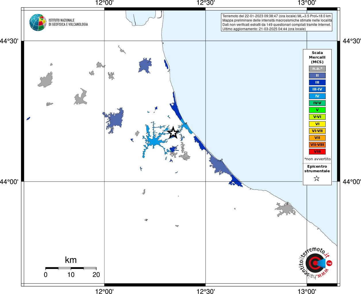The width and height of the screenshot is (361, 294).
Task: Click the 'Epicentro strumentale' legend label
Action: pos(317,169)
